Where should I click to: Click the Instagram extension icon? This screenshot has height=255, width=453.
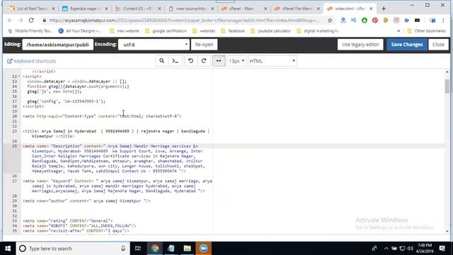396,21
